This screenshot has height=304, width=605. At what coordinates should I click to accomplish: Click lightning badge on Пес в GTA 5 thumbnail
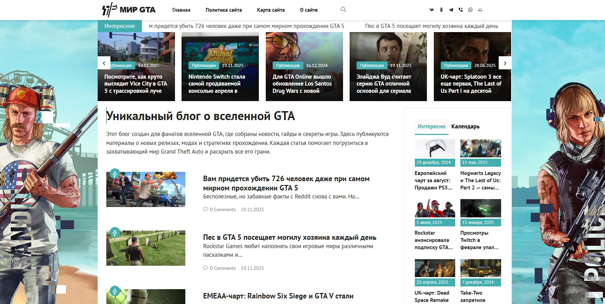(x=115, y=232)
